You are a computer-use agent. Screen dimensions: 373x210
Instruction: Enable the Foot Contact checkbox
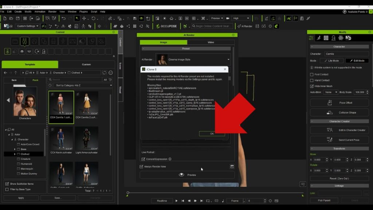(x=312, y=74)
